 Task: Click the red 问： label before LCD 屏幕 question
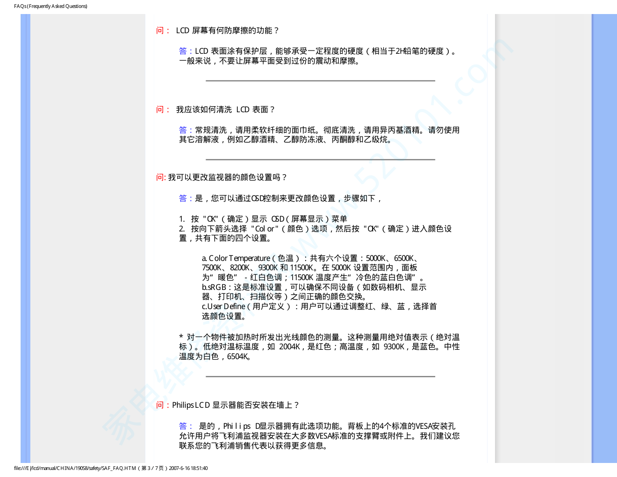point(162,30)
